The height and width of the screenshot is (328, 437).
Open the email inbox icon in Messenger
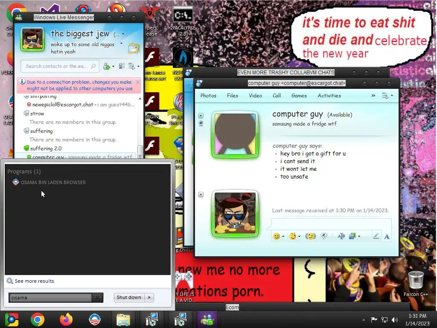tap(134, 48)
